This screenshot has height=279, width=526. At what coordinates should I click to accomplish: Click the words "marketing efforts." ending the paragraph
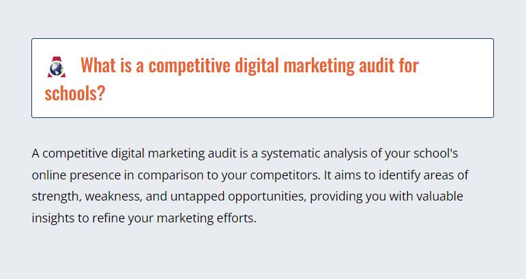(x=206, y=218)
